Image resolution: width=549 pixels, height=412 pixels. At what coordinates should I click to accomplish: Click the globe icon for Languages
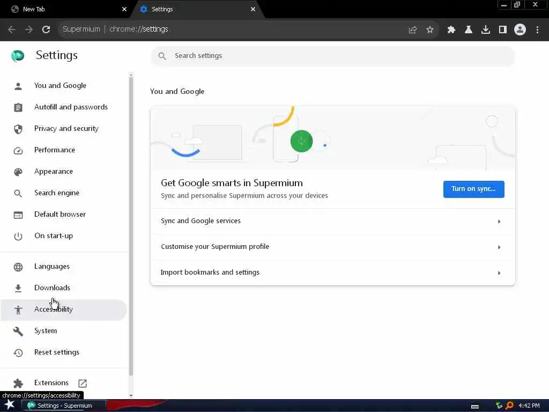pyautogui.click(x=18, y=267)
